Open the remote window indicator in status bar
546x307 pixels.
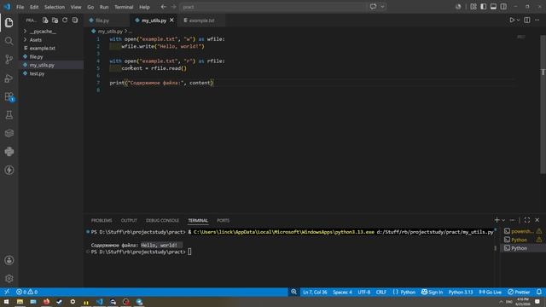7,292
